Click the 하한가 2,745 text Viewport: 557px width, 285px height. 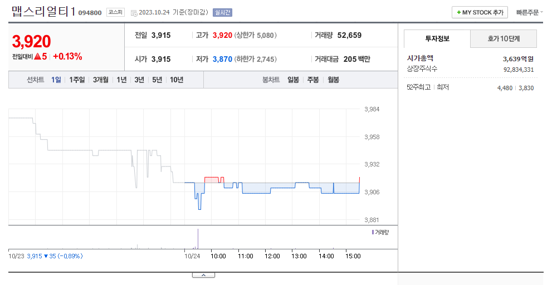point(256,59)
